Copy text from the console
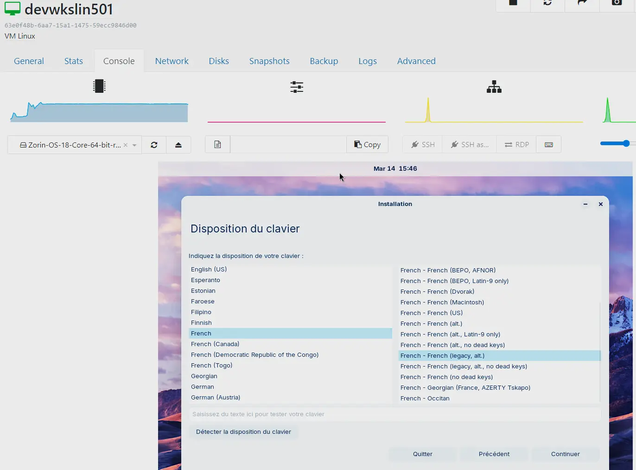Image resolution: width=636 pixels, height=470 pixels. click(367, 144)
